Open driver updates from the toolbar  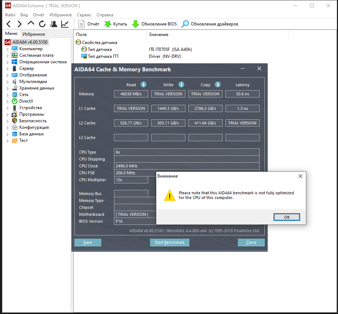(x=210, y=24)
